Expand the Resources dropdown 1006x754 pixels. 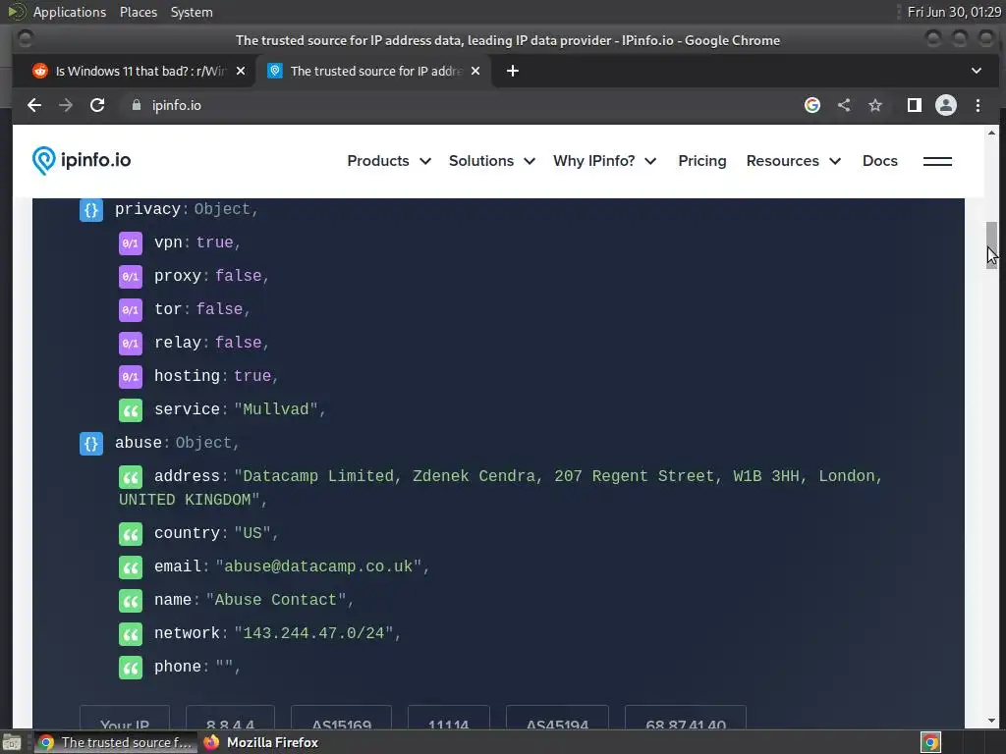pos(794,161)
